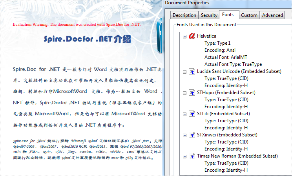This screenshot has width=292, height=176.
Task: Collapse the STXinwei font details
Action: (x=184, y=135)
